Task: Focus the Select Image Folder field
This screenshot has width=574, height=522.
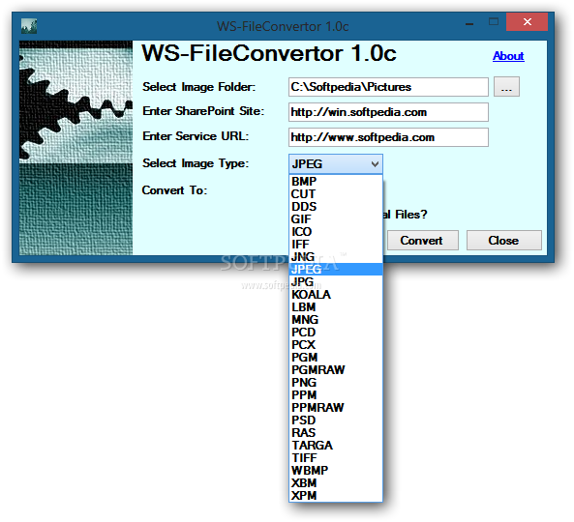Action: [x=388, y=87]
